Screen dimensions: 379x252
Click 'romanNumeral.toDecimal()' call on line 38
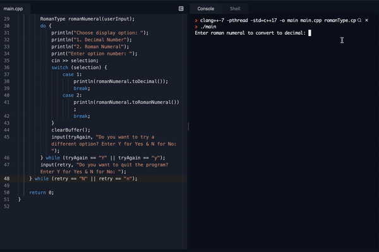click(x=129, y=82)
